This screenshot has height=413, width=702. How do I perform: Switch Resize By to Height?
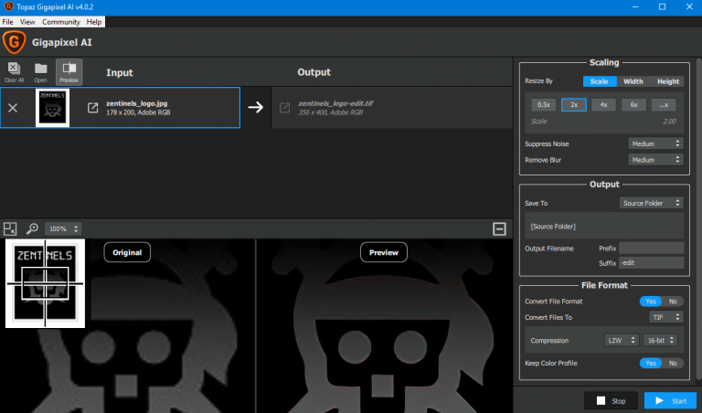(668, 81)
